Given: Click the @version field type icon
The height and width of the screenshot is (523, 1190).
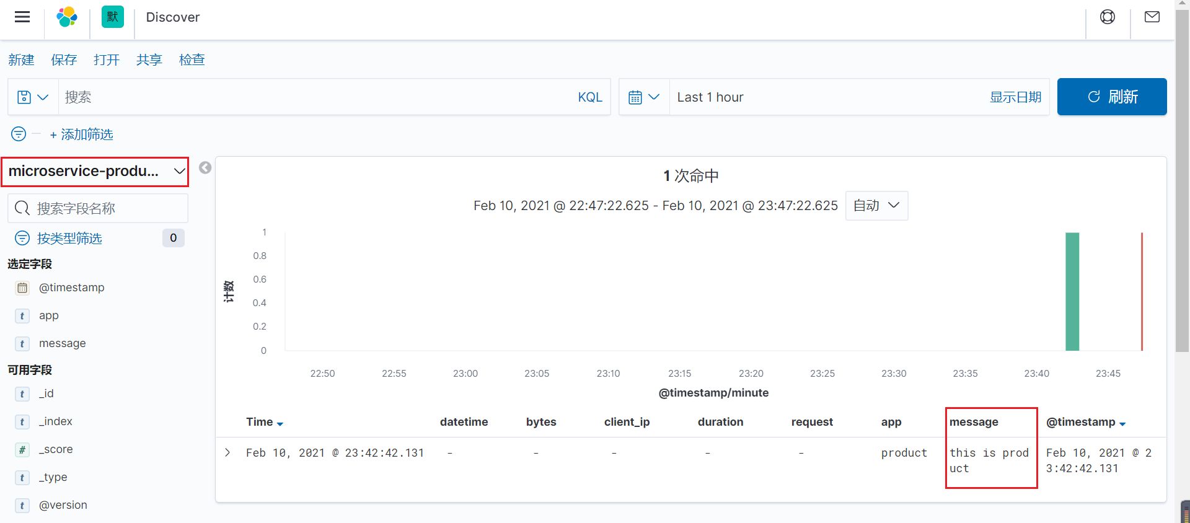Looking at the screenshot, I should (22, 506).
